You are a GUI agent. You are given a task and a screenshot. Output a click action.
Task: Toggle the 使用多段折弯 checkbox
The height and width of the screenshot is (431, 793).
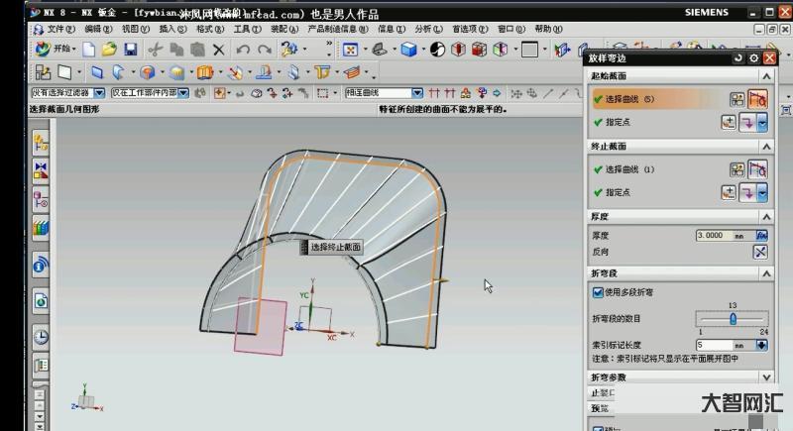[598, 292]
